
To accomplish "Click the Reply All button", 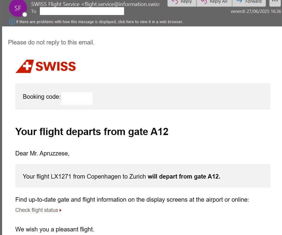I will point(214,2).
